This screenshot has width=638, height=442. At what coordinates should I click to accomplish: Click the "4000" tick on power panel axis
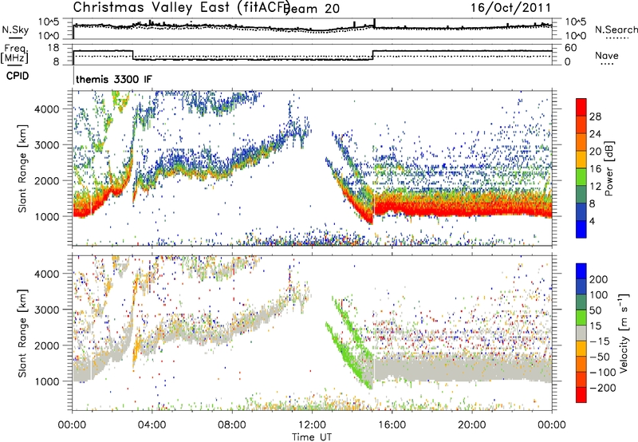pyautogui.click(x=46, y=109)
